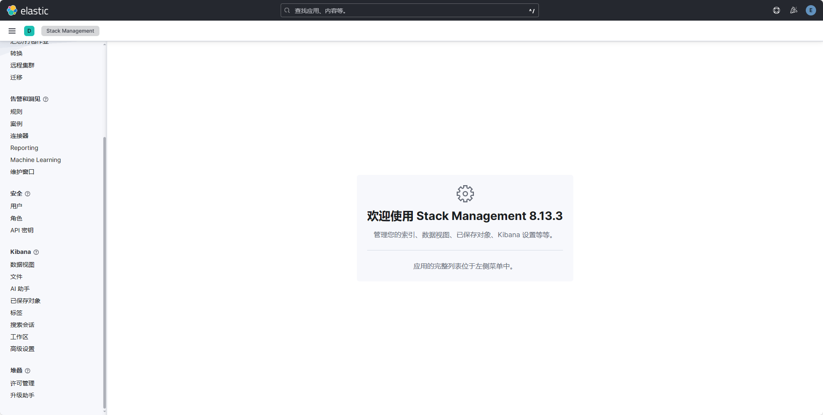
Task: Open Reporting in the sidebar
Action: (x=24, y=148)
